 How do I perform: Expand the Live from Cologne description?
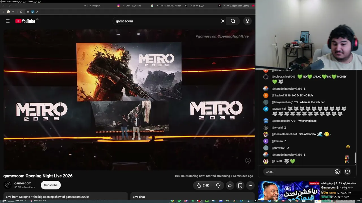point(65,197)
